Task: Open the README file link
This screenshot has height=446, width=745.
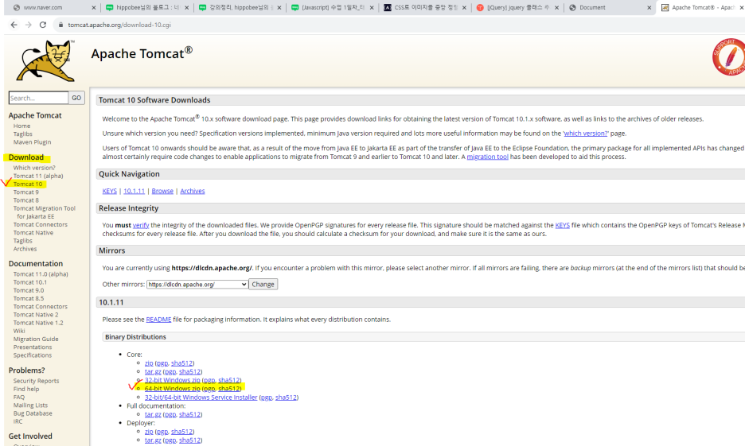Action: pos(158,320)
